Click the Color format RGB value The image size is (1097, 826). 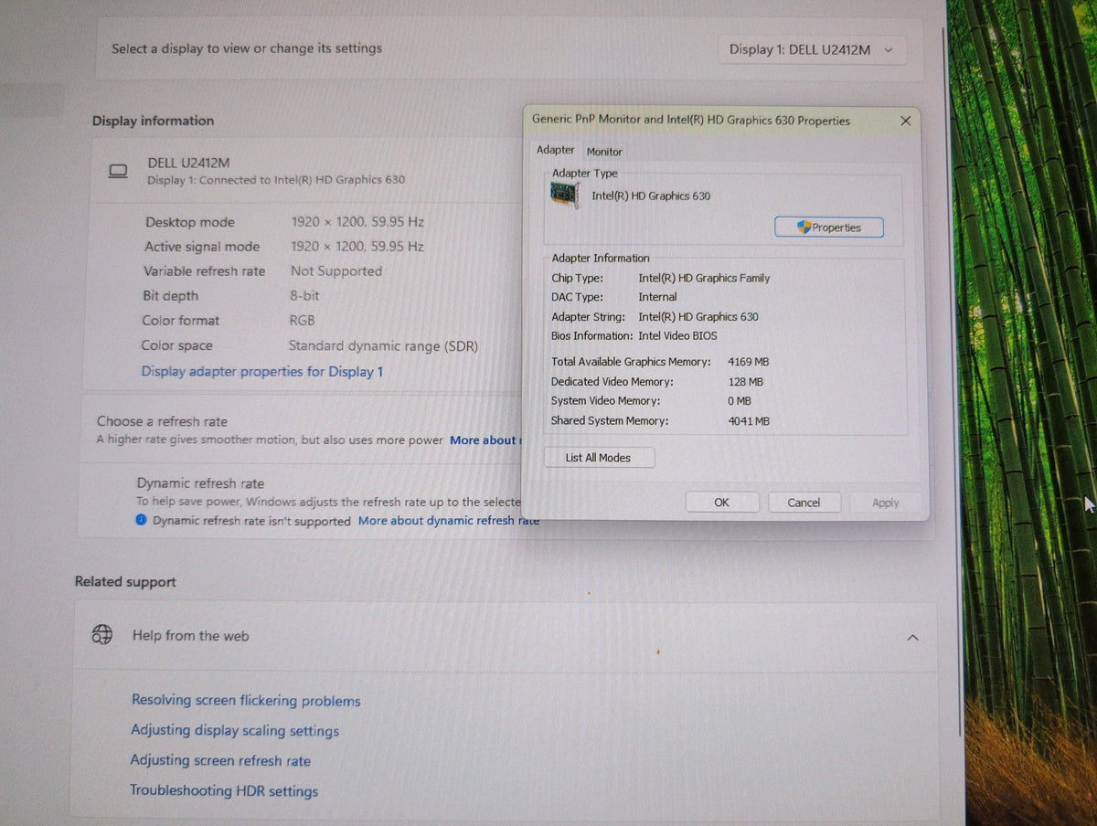(x=302, y=321)
